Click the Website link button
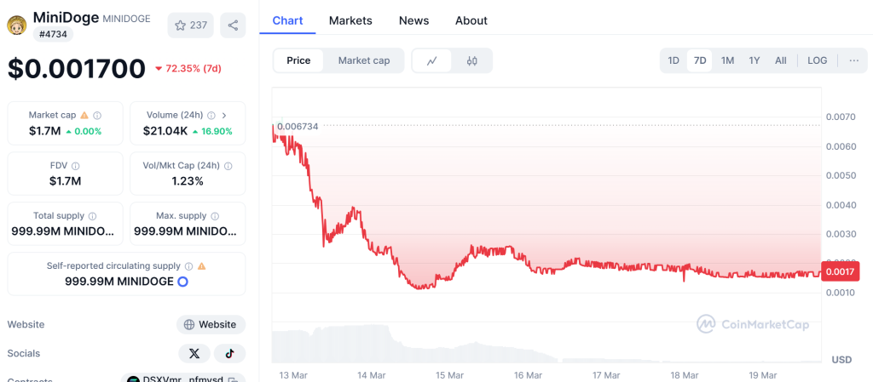The image size is (873, 382). (x=211, y=324)
